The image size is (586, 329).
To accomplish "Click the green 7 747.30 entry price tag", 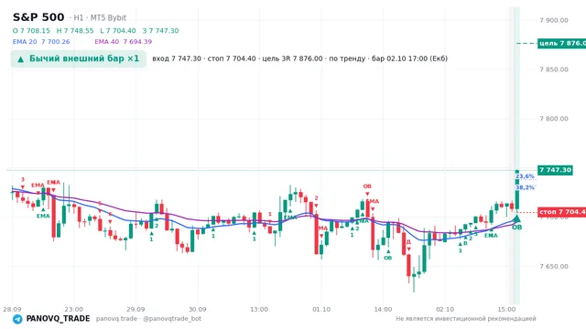I will coord(555,170).
